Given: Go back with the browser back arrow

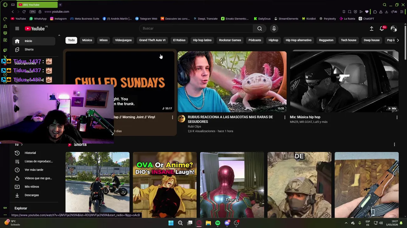Looking at the screenshot, I should [13, 12].
